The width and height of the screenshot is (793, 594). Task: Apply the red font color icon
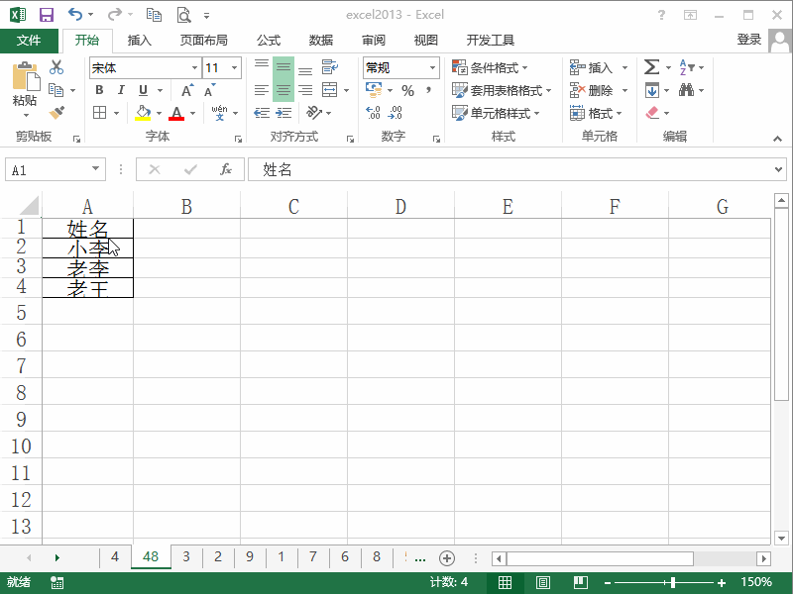tap(174, 112)
